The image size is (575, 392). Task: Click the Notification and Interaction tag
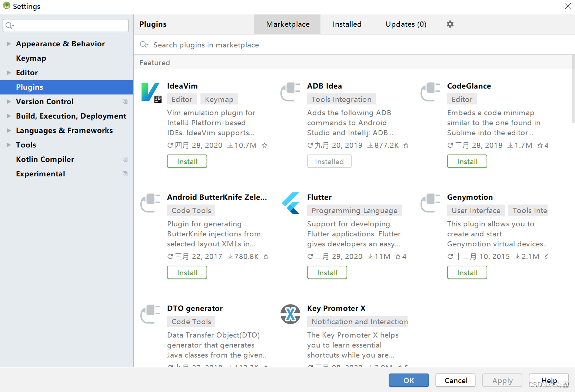358,322
